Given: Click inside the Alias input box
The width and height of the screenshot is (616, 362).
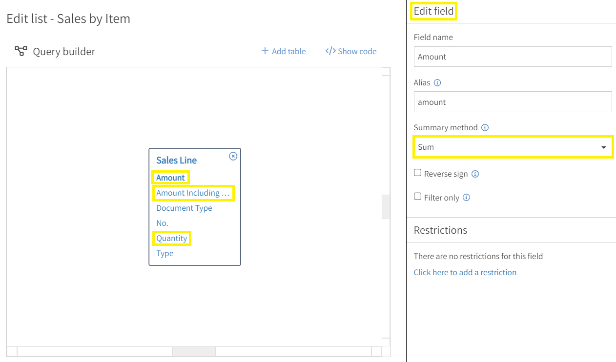Looking at the screenshot, I should click(513, 101).
